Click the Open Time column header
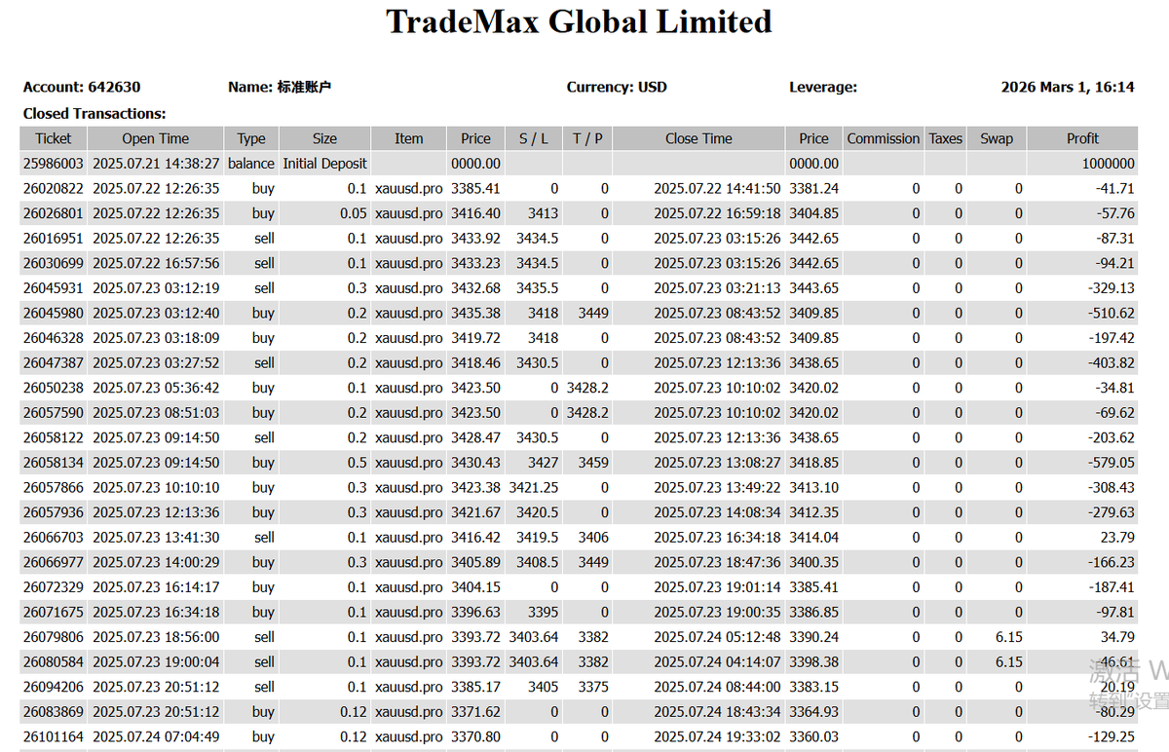The image size is (1169, 752). 156,138
